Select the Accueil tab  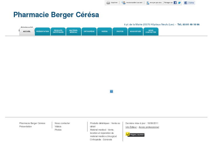click(x=27, y=32)
